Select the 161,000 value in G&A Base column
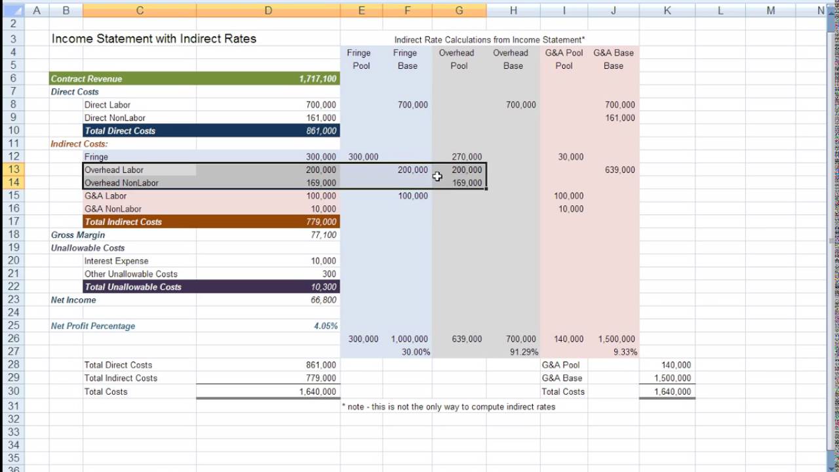This screenshot has height=472, width=839. 614,118
